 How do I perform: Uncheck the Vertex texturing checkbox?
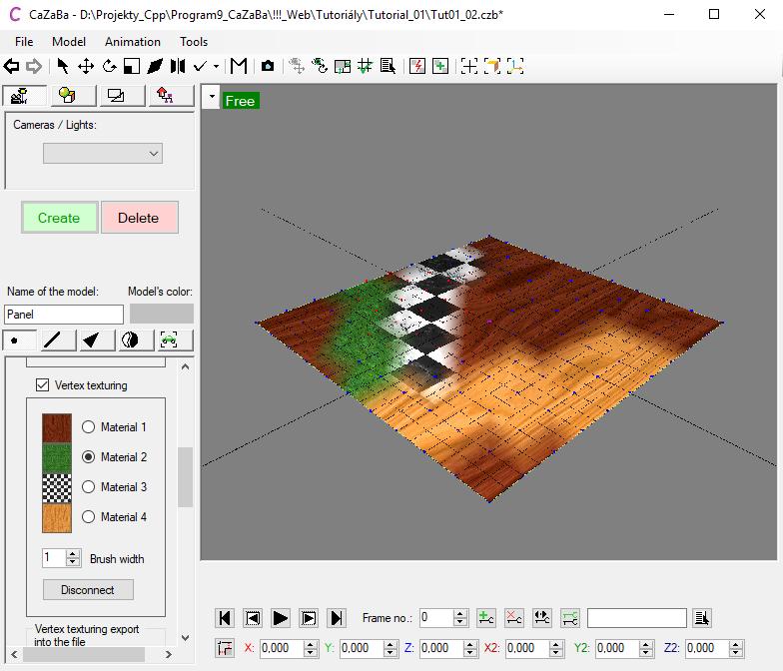click(x=43, y=385)
